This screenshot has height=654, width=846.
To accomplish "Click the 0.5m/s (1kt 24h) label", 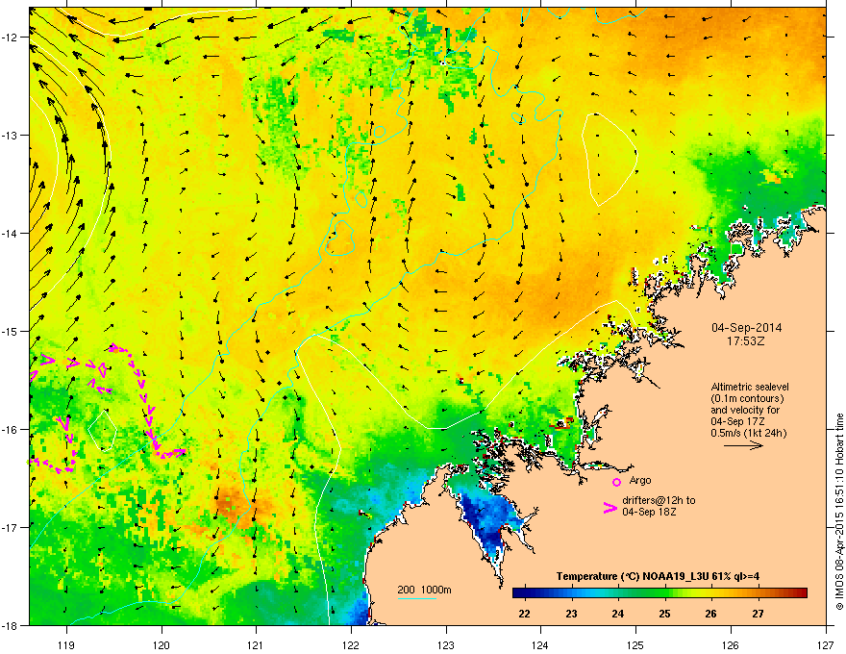I will 748,433.
